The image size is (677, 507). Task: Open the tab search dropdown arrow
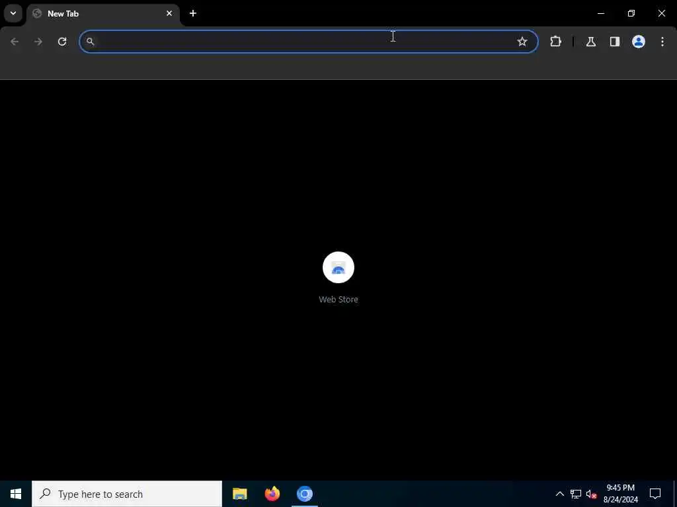[13, 13]
